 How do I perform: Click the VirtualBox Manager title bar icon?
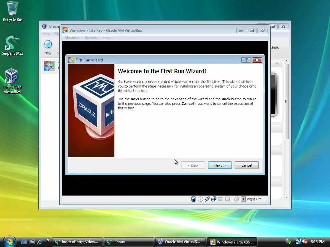[x=44, y=26]
